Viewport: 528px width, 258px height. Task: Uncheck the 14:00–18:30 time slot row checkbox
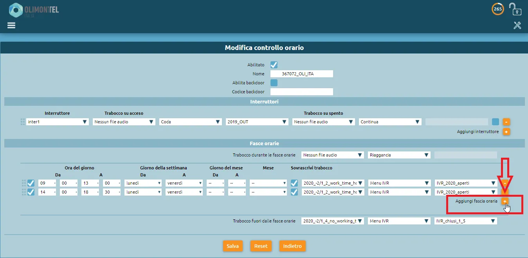pyautogui.click(x=31, y=192)
